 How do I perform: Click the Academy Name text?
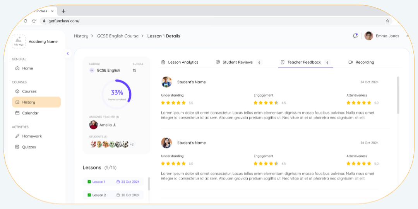coord(43,41)
